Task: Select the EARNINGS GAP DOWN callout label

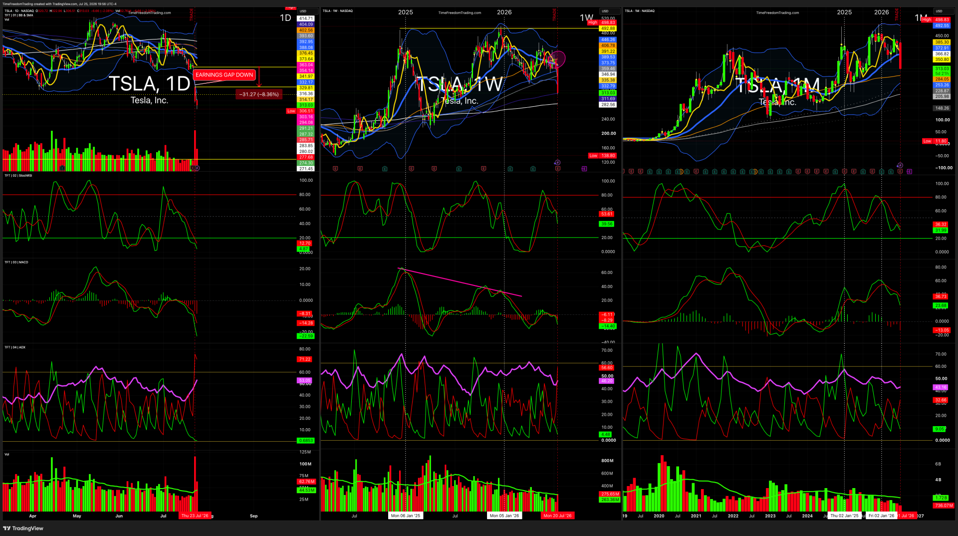Action: tap(225, 75)
